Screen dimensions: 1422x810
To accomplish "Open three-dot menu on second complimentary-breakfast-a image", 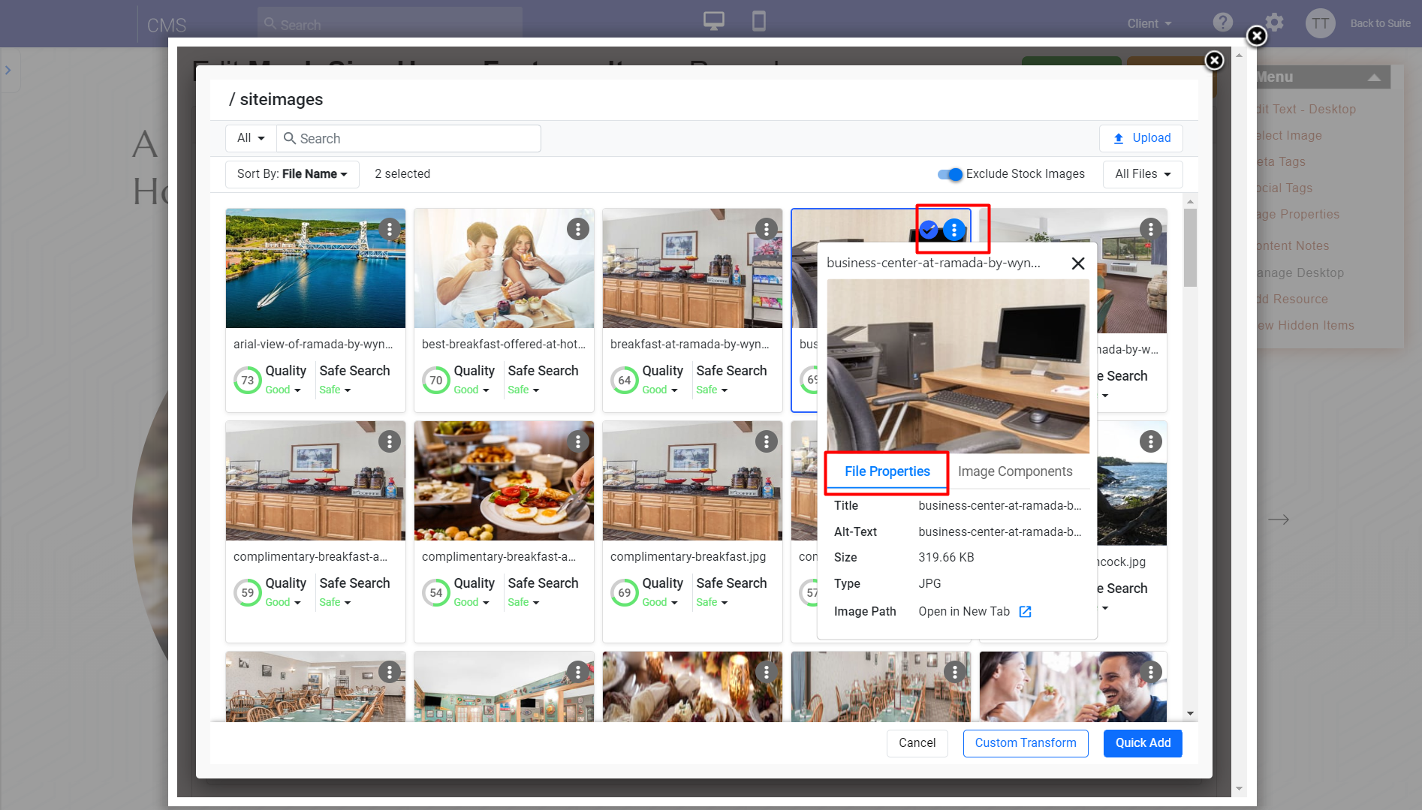I will (578, 441).
